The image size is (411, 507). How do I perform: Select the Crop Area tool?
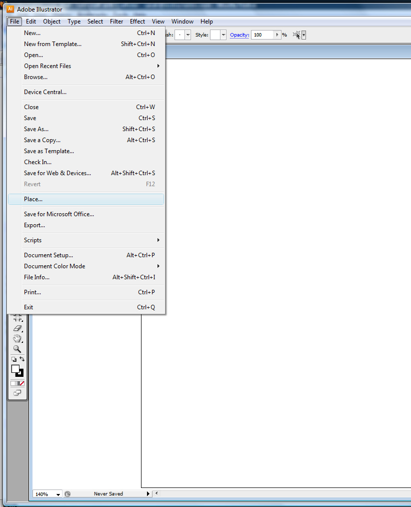[x=17, y=318]
